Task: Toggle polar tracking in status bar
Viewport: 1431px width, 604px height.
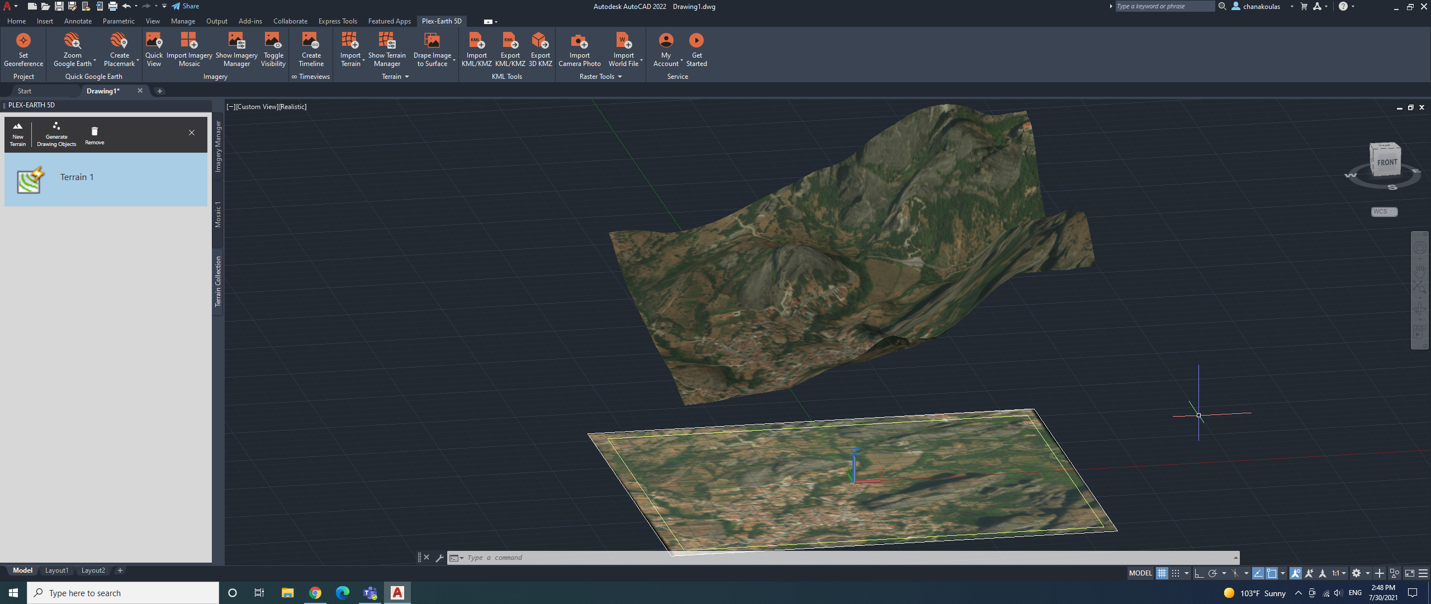Action: point(1212,573)
